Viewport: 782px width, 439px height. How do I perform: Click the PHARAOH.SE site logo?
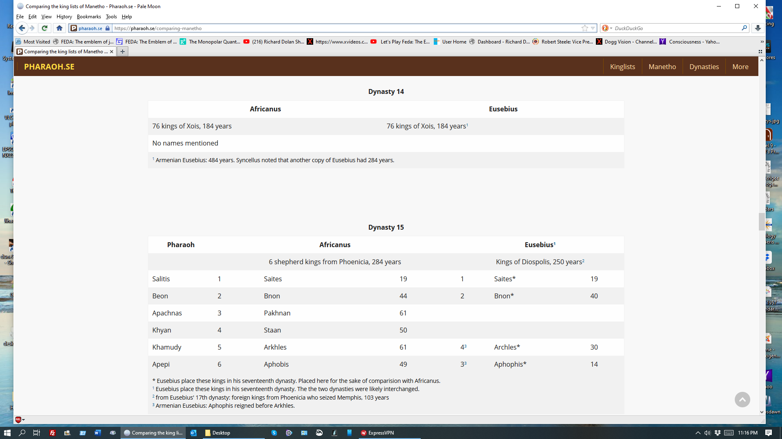(49, 67)
